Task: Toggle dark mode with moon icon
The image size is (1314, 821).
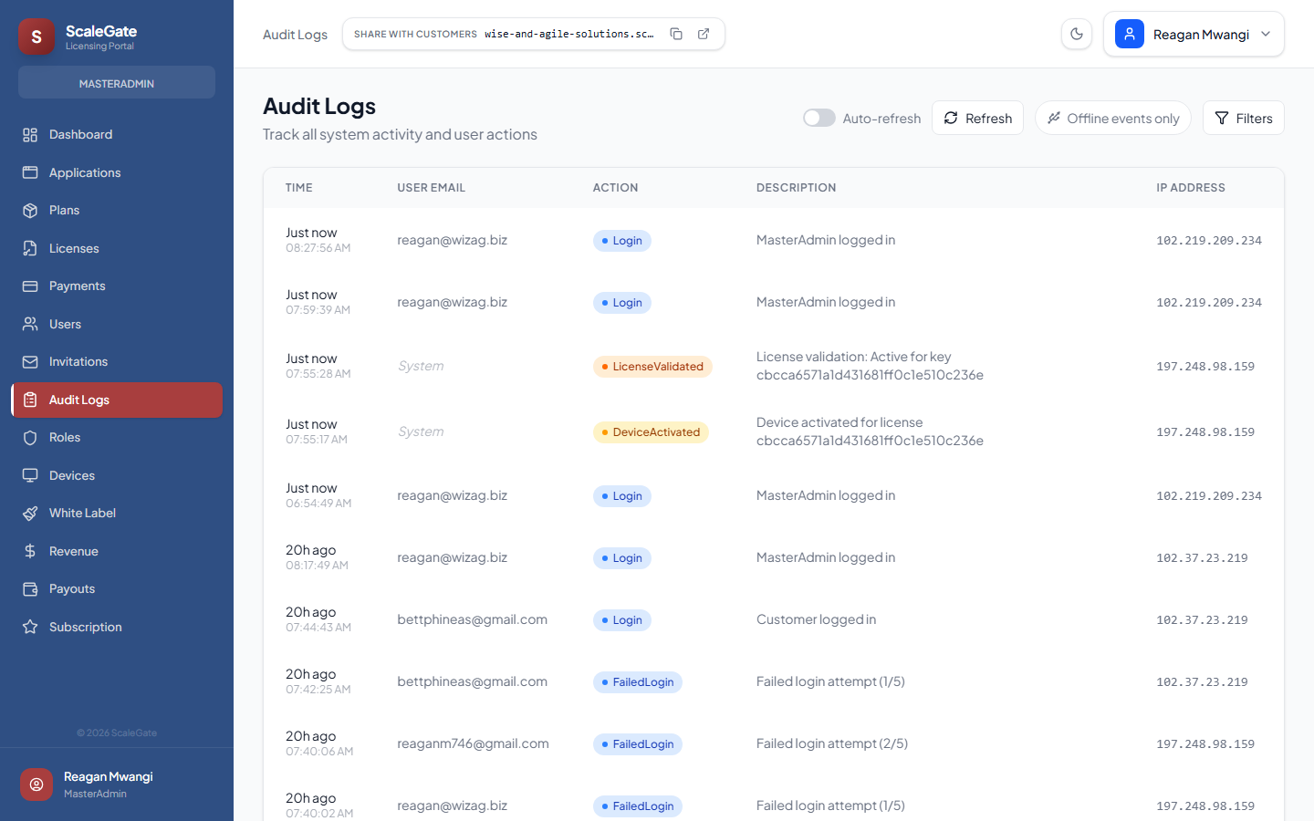Action: click(x=1077, y=34)
